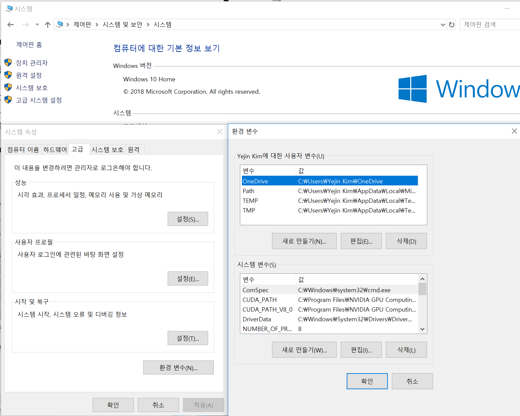Click the shield icon beside 원격 설정
Screen dimensions: 520x416
tap(8, 75)
